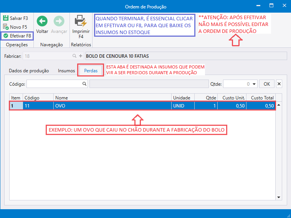291x218 pixels.
Task: Open the Dados de produção tab
Action: coord(29,71)
